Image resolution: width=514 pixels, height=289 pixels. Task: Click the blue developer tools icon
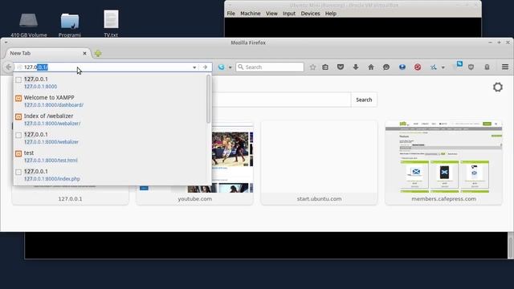[x=434, y=67]
